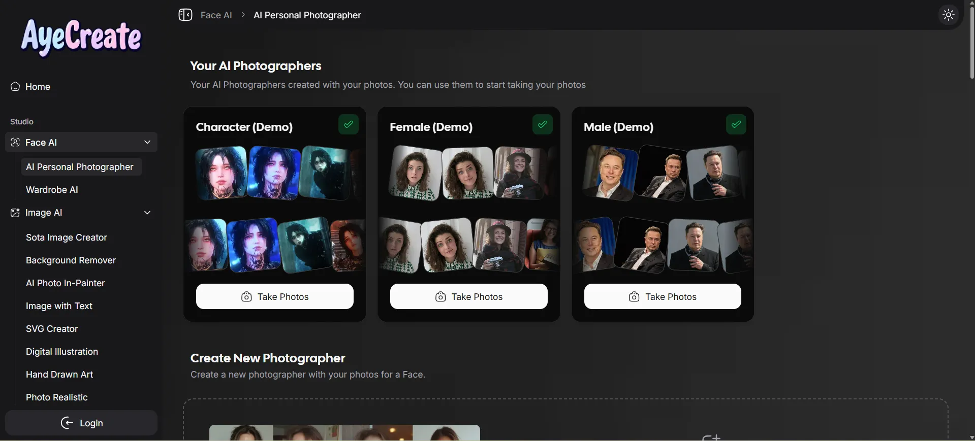Take Photos with Character (Demo)
Viewport: 975px width, 441px height.
[275, 296]
